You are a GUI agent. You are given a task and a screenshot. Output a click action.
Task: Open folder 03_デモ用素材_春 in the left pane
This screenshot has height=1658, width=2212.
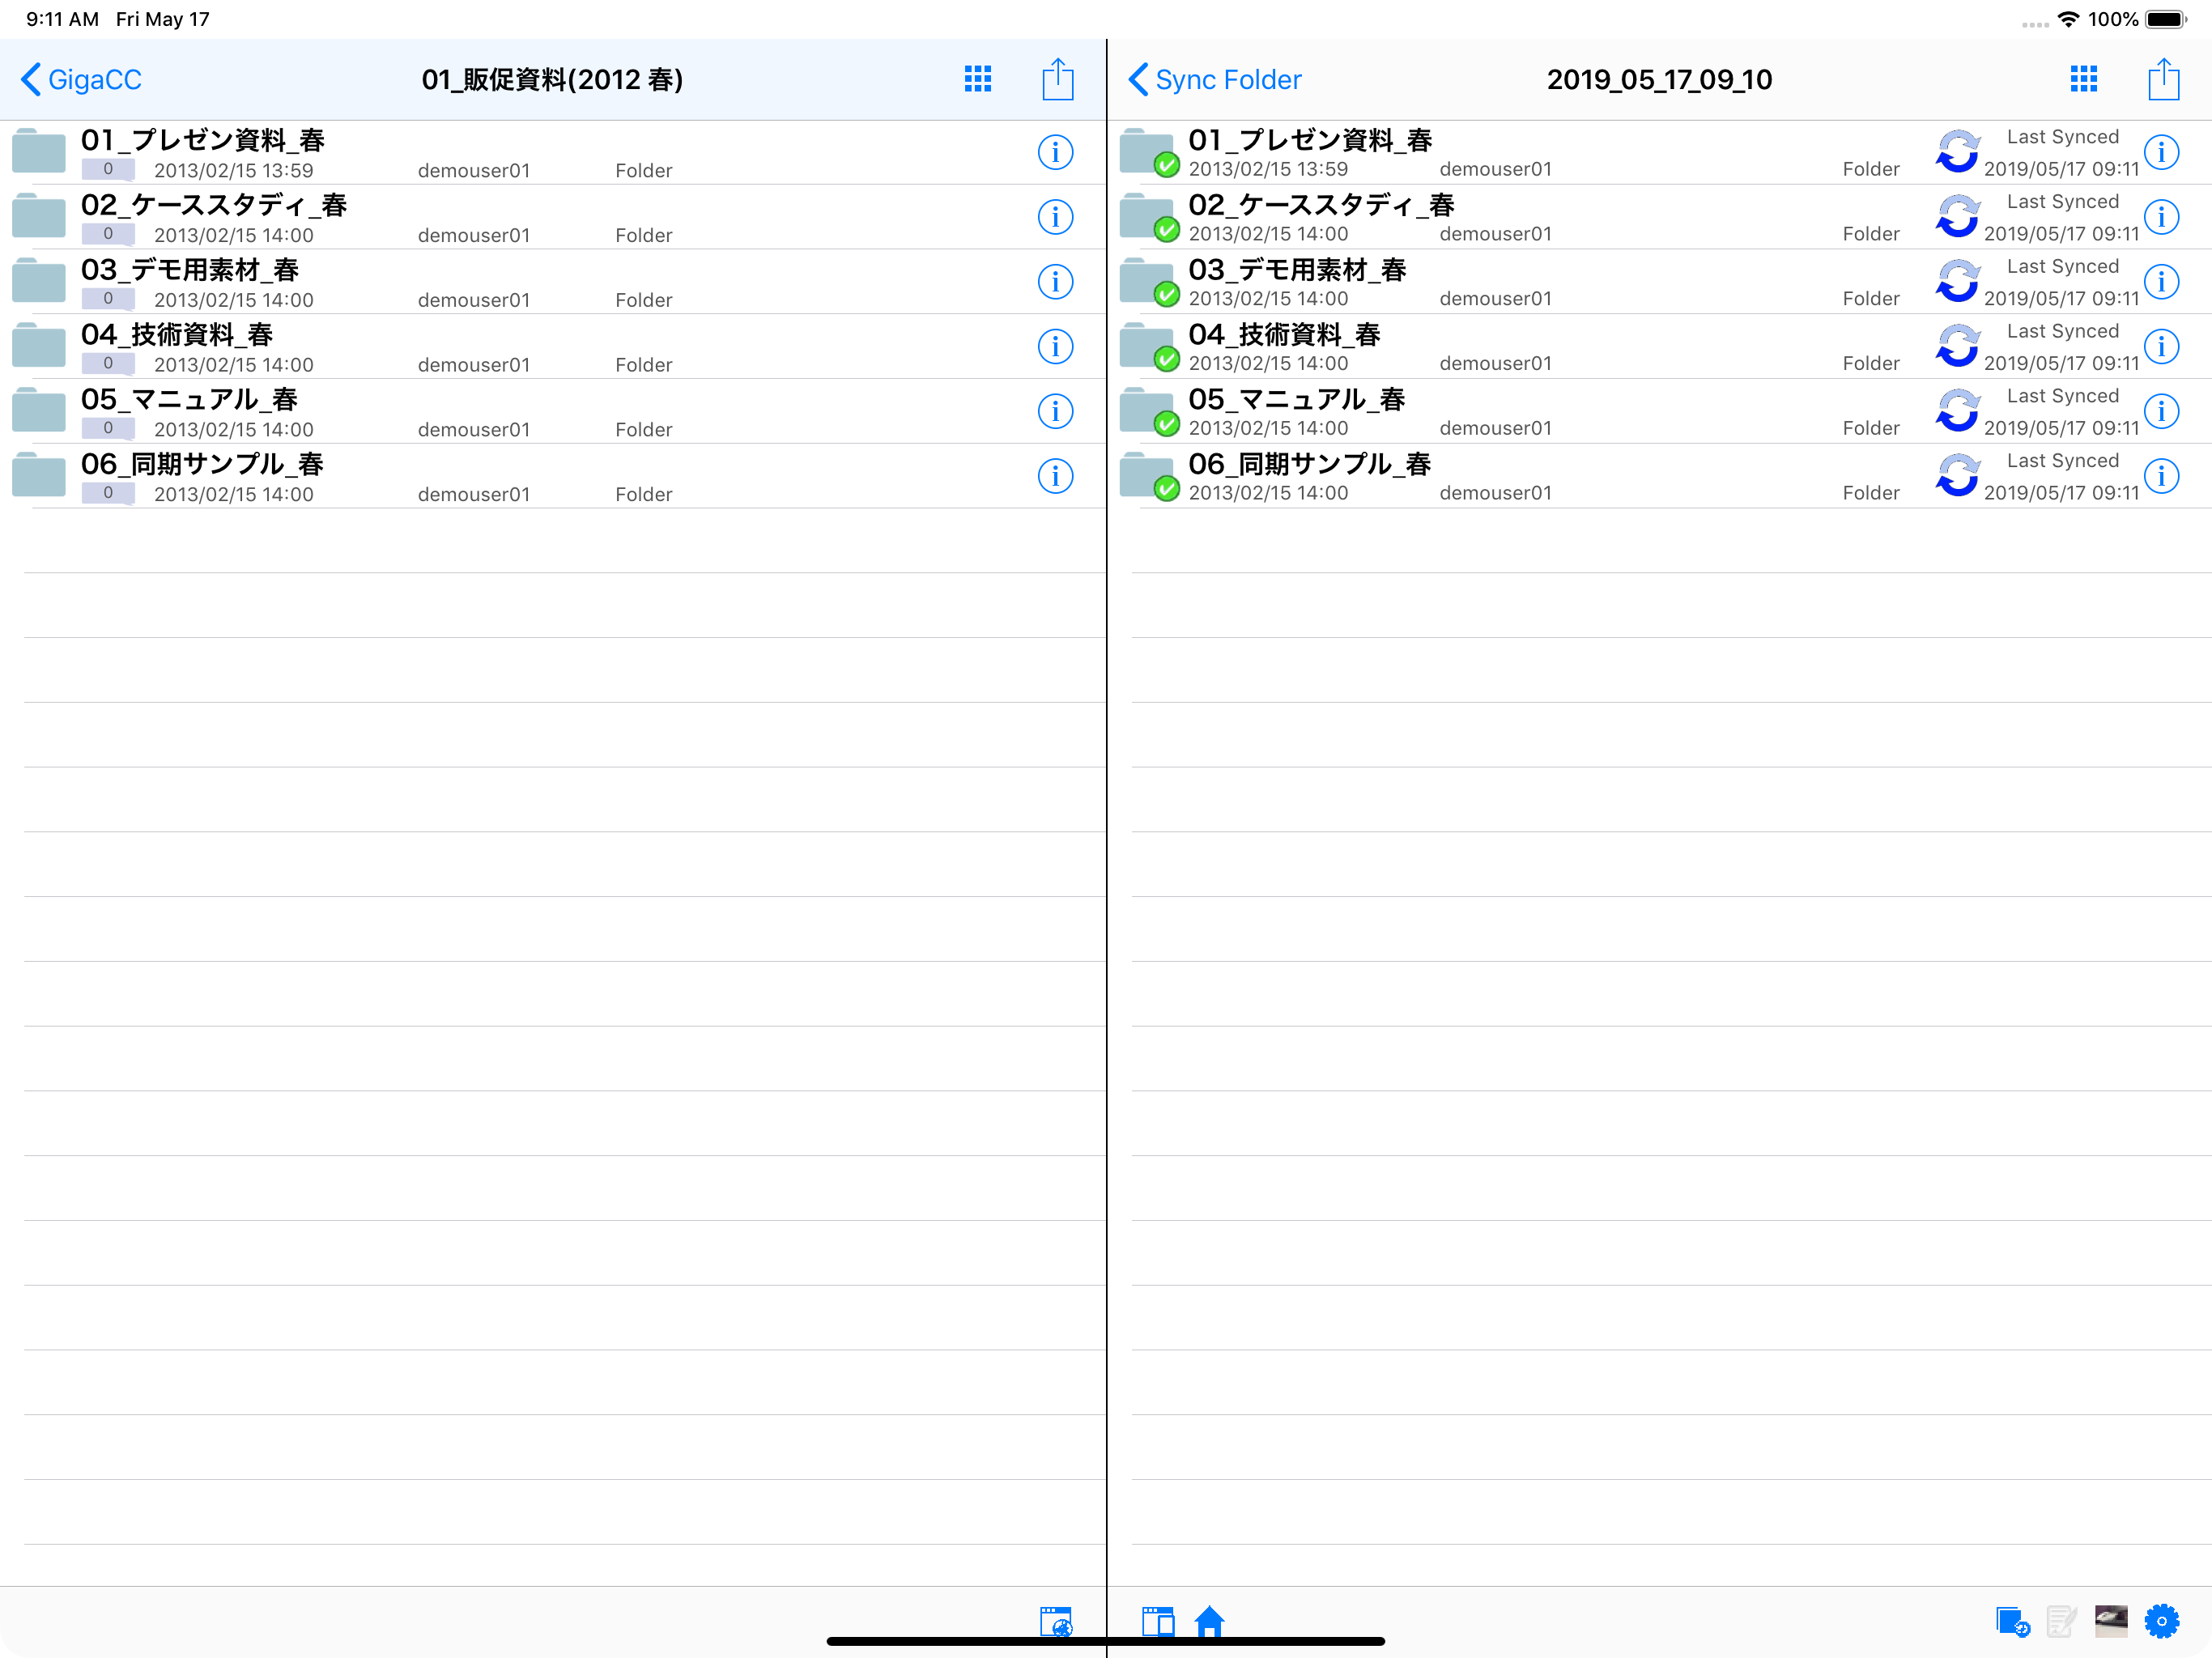click(553, 282)
